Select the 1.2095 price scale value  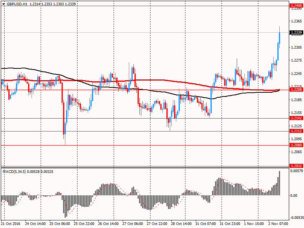(296, 139)
